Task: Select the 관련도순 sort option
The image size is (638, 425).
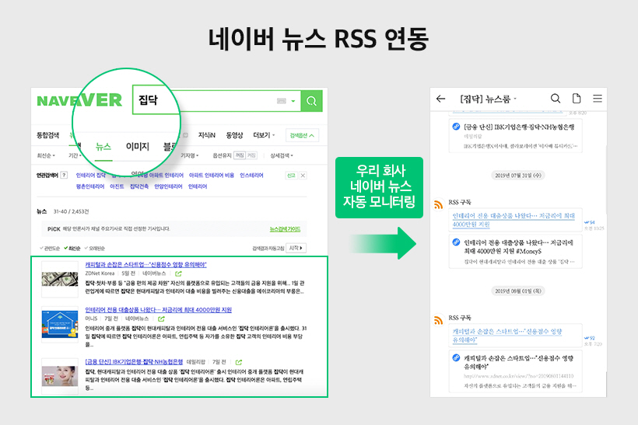Action: coord(51,249)
